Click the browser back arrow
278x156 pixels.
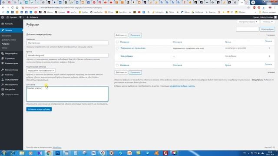click(3, 8)
